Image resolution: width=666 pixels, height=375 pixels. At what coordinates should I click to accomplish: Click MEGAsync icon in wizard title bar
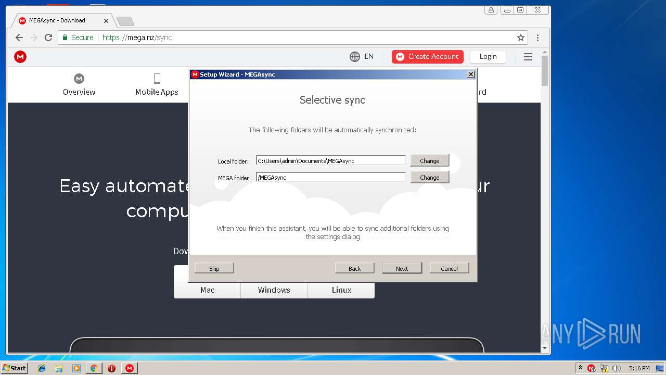(x=195, y=74)
